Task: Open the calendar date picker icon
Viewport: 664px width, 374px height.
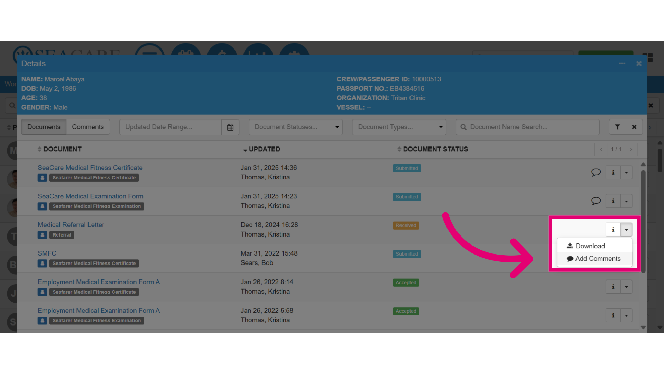Action: click(230, 127)
